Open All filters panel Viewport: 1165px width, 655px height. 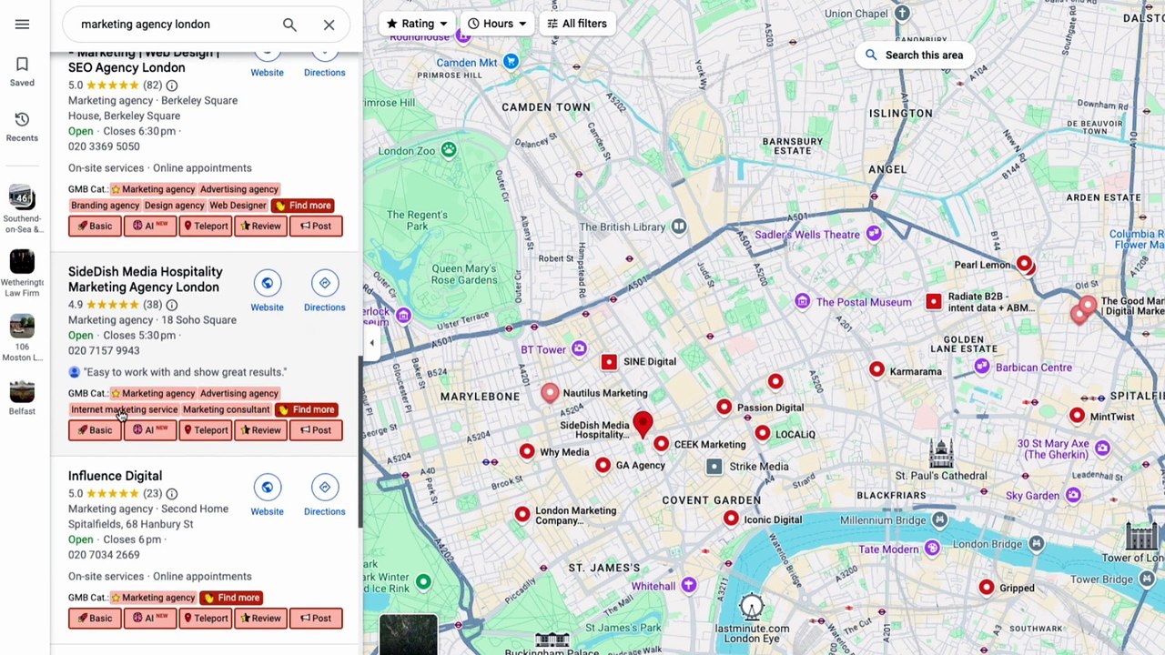tap(577, 24)
